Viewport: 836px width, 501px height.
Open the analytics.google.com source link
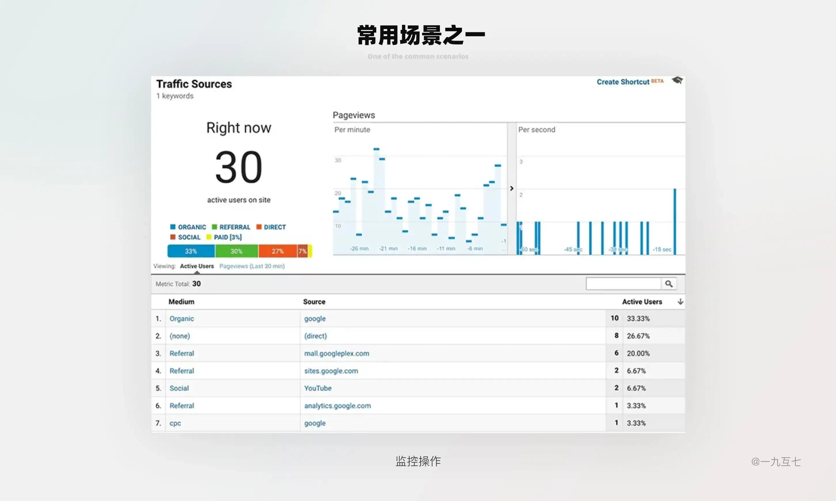[337, 406]
